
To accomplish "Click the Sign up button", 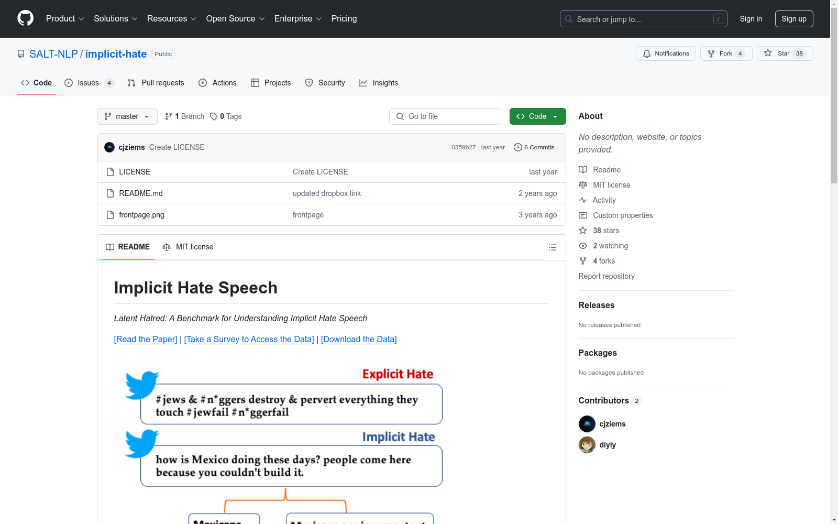I will 794,19.
